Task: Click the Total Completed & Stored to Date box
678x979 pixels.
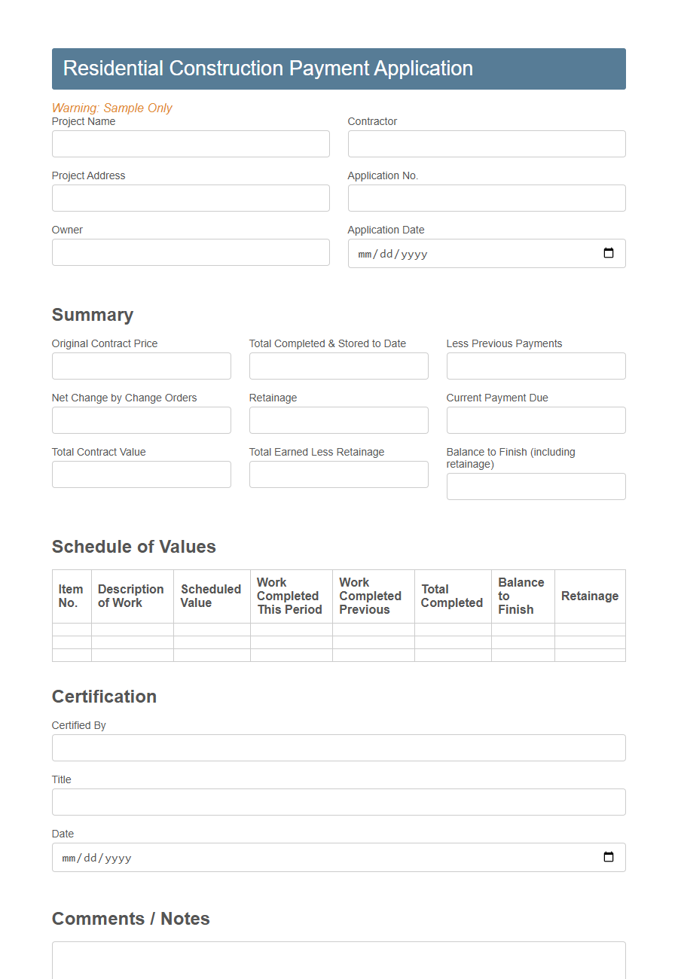Action: [x=338, y=366]
